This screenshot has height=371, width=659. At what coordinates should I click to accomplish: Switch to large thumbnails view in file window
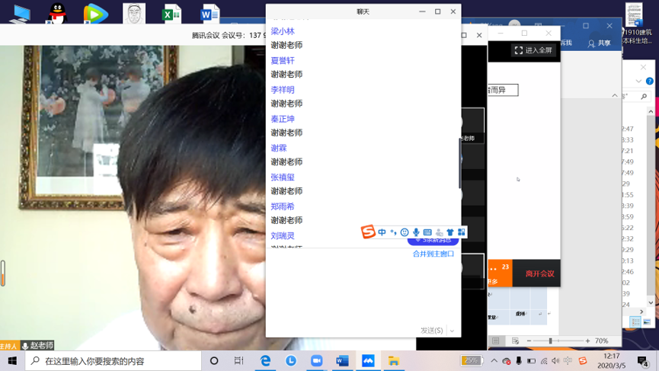(647, 322)
